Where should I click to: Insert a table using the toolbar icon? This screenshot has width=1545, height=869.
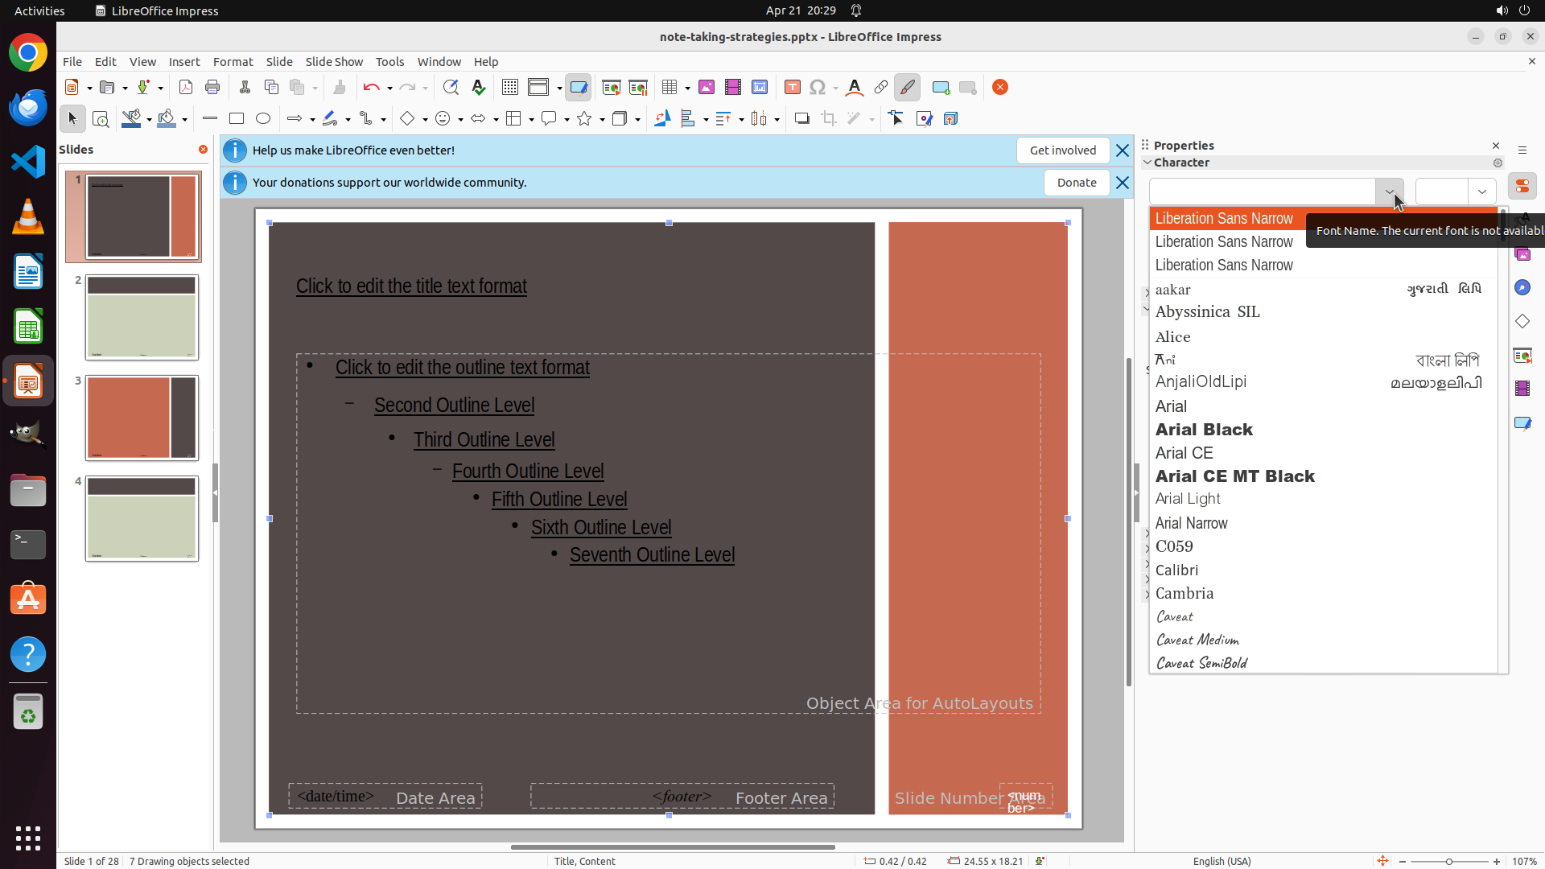pyautogui.click(x=669, y=88)
